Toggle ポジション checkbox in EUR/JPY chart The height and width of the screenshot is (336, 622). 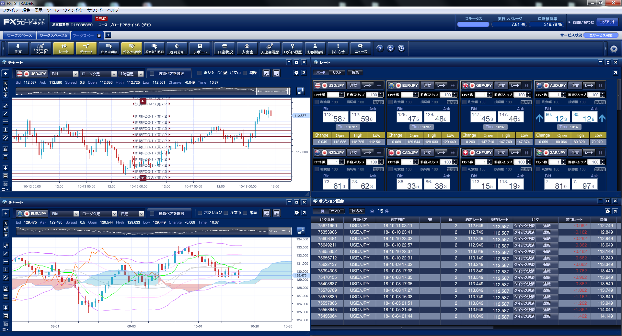pyautogui.click(x=200, y=213)
